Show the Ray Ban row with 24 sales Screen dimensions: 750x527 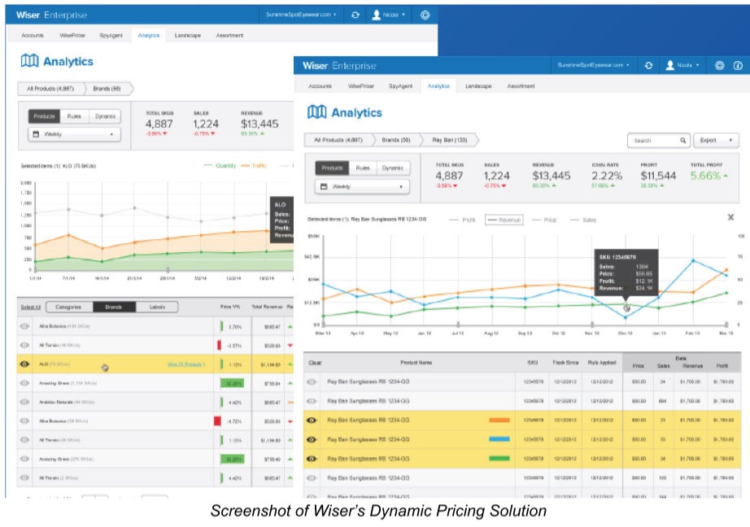(x=312, y=382)
